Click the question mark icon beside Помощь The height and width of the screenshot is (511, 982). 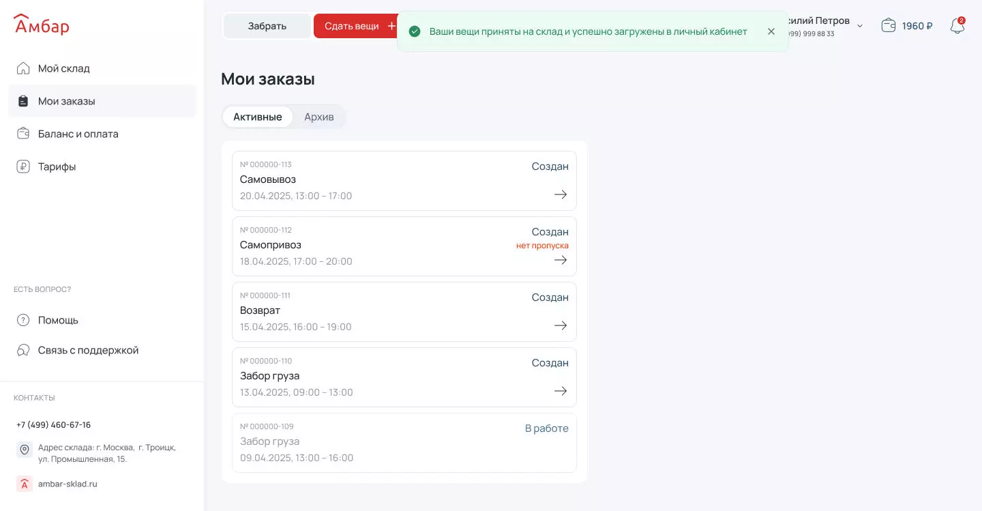coord(23,320)
